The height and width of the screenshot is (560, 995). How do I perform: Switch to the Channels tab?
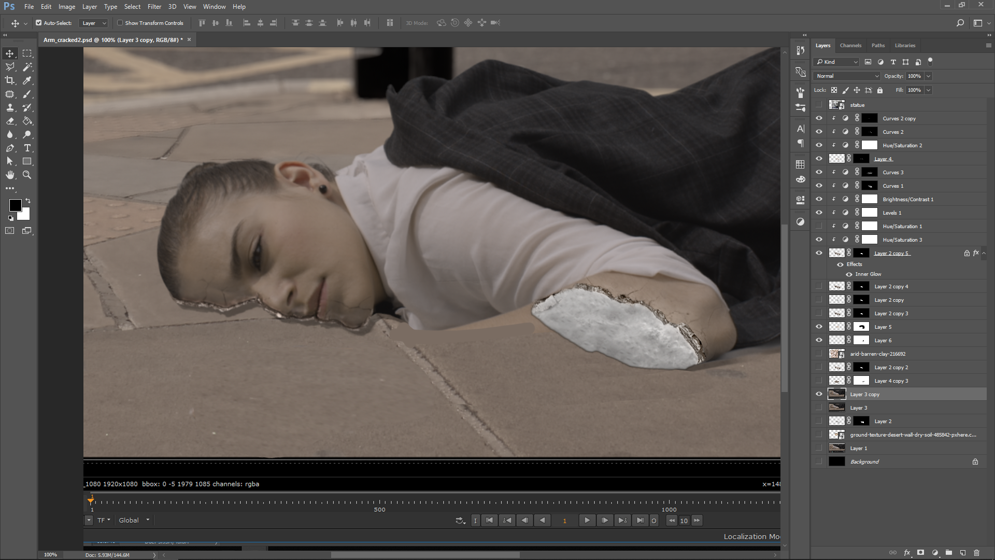tap(850, 46)
